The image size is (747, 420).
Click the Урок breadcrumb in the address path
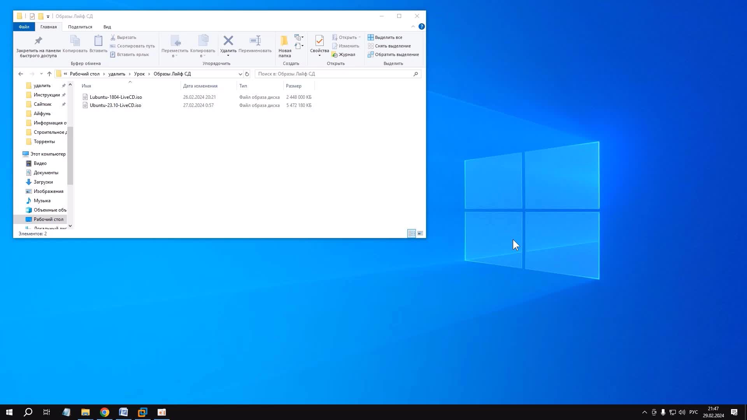tap(139, 74)
